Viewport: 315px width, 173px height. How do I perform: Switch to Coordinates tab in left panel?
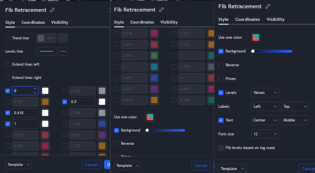pyautogui.click(x=33, y=22)
